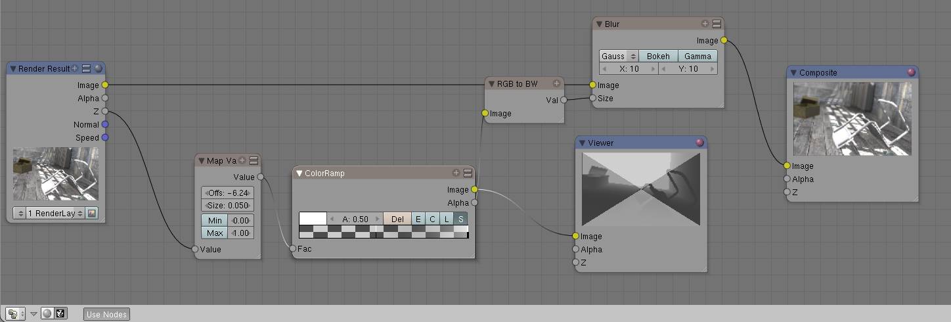Click ColorRamp Alpha output socket
Image resolution: width=951 pixels, height=322 pixels.
click(474, 202)
